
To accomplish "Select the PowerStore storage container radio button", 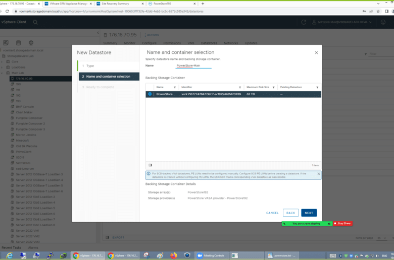I will click(x=150, y=94).
